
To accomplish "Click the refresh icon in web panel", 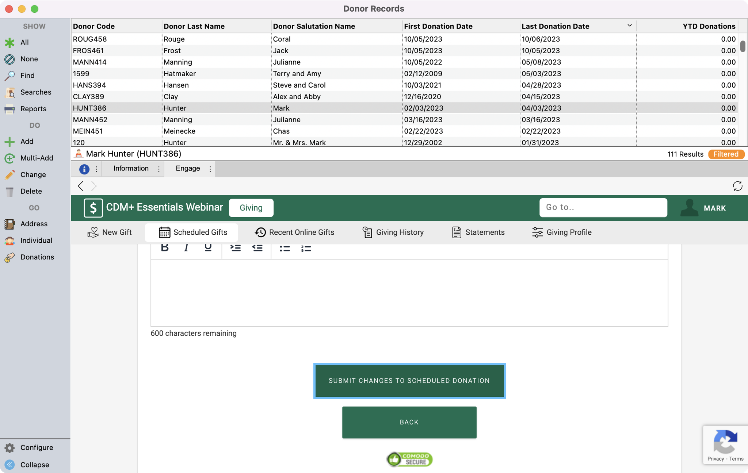I will (x=737, y=186).
